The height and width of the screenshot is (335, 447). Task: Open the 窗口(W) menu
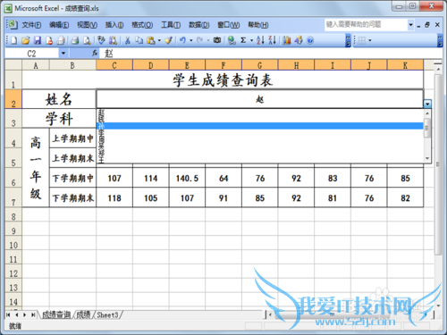(228, 25)
